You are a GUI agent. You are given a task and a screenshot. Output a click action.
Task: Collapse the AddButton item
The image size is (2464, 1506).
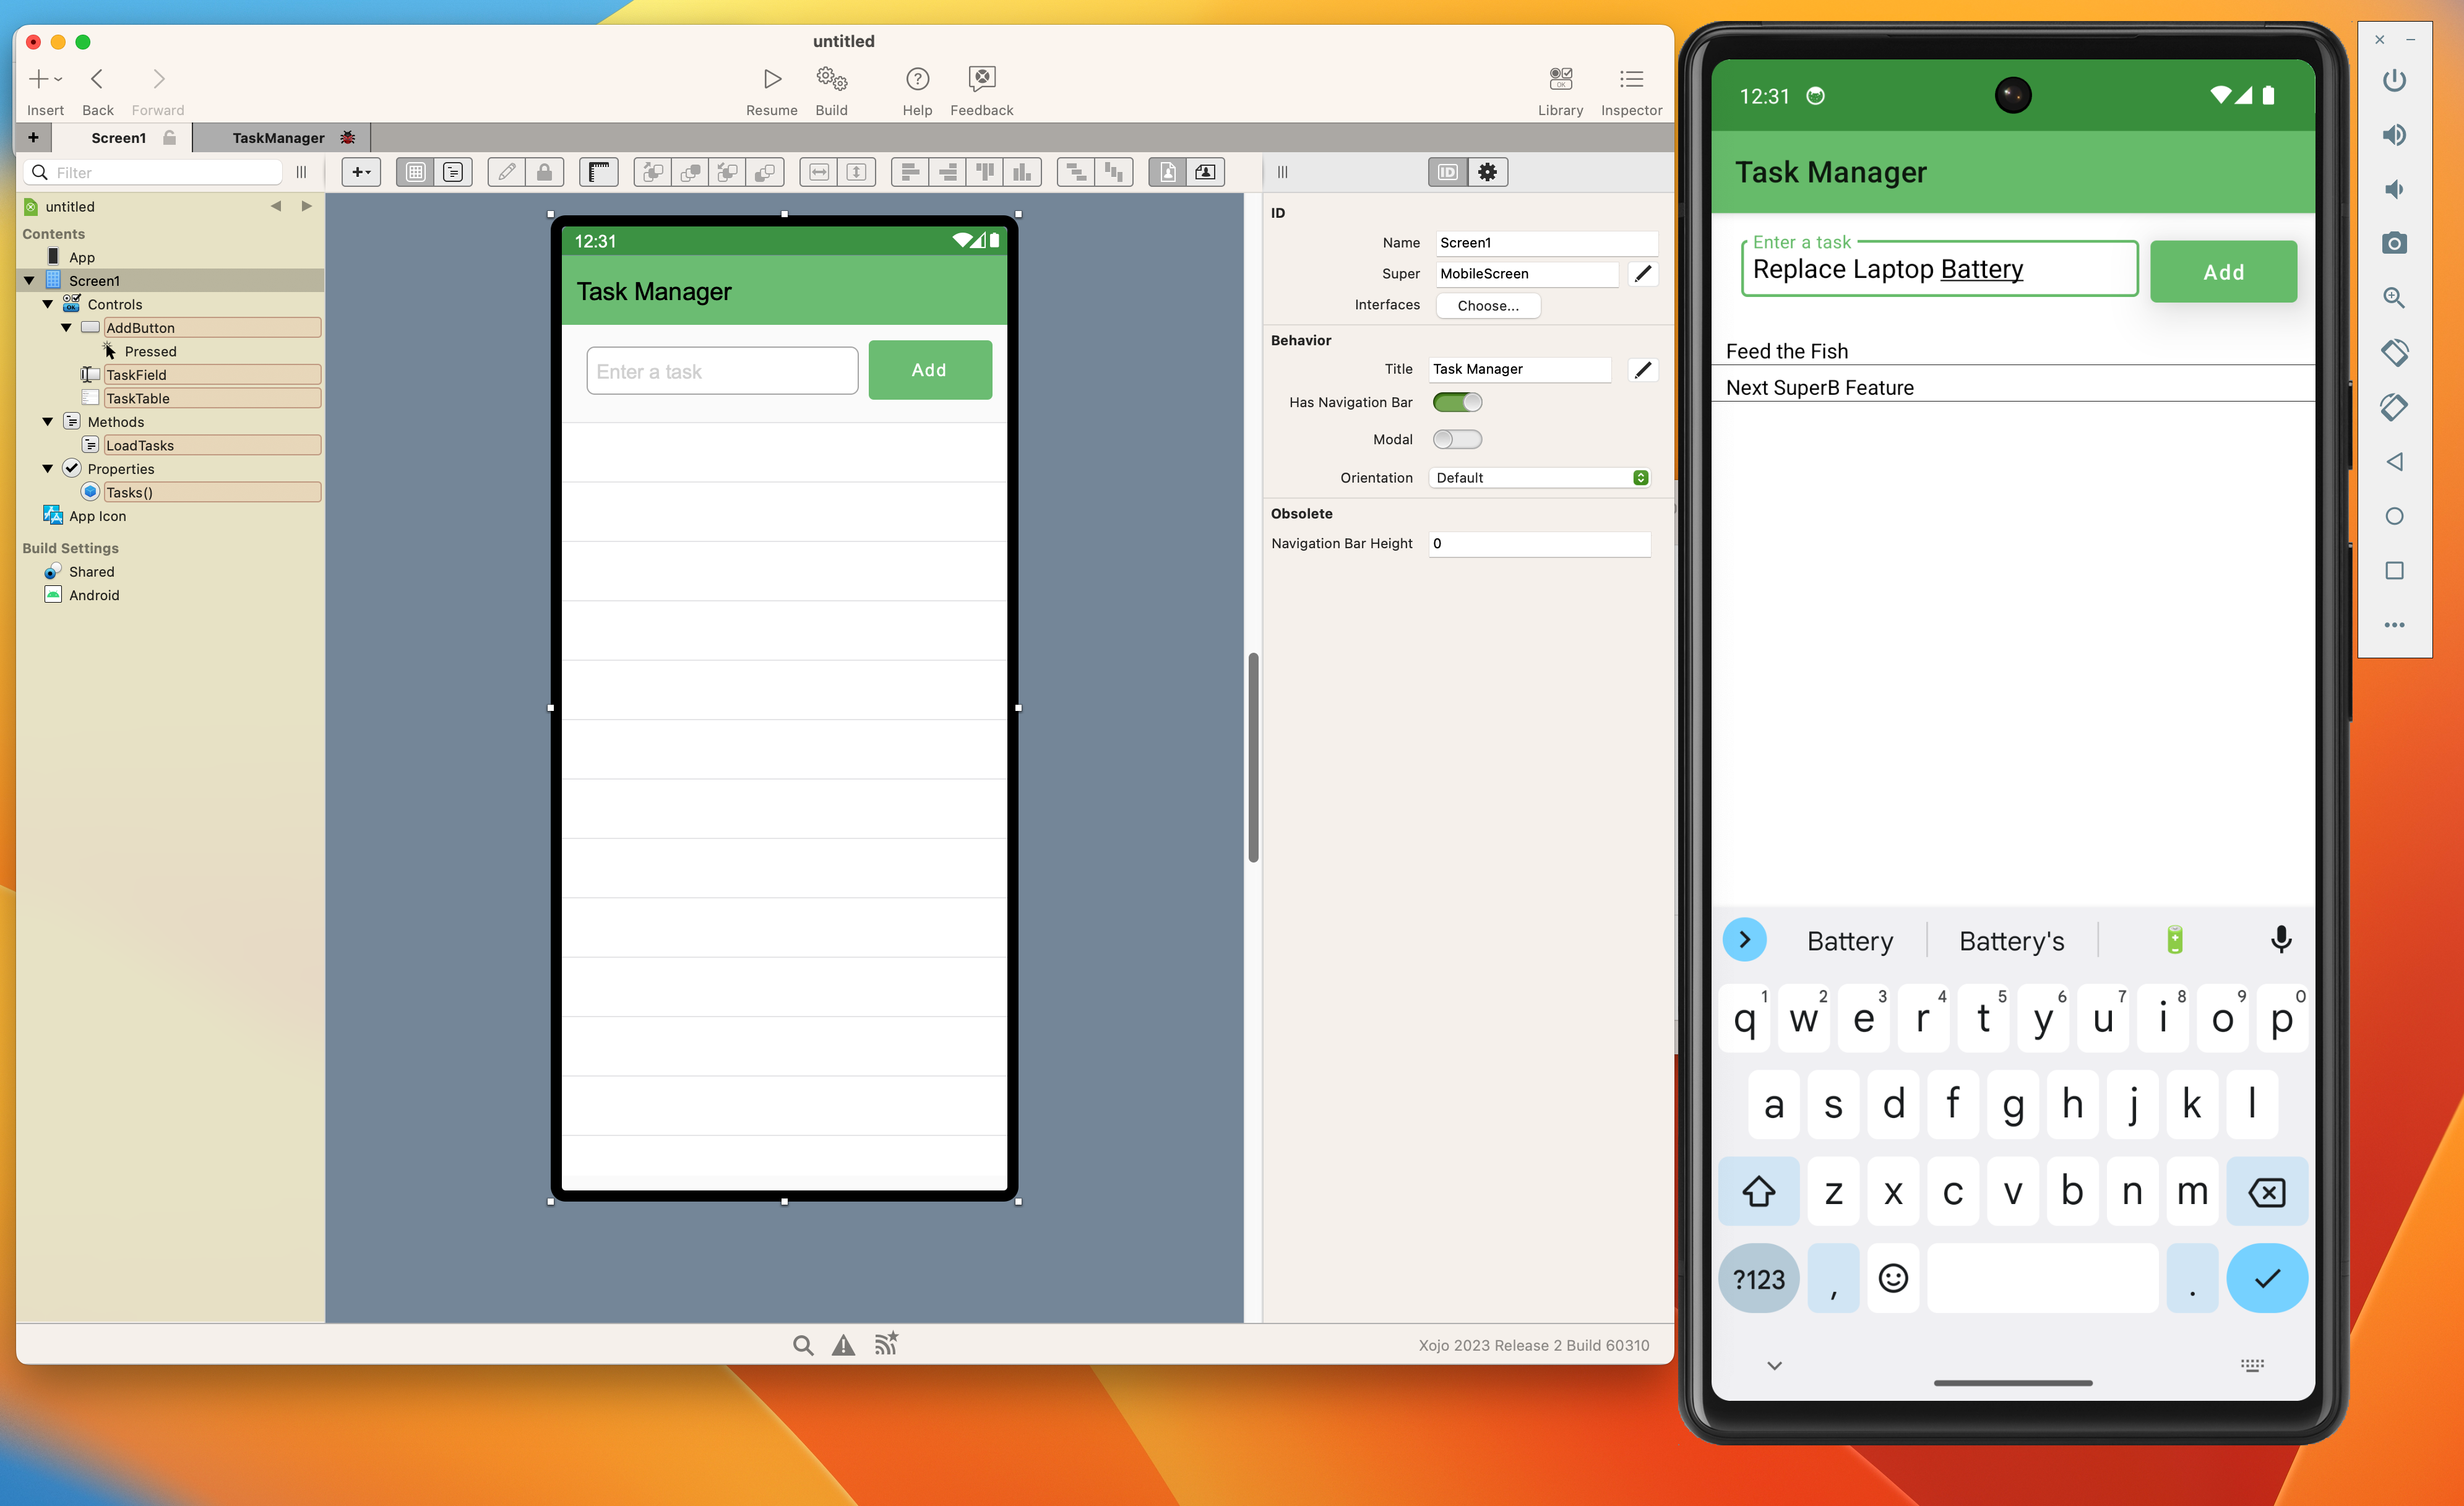click(66, 328)
